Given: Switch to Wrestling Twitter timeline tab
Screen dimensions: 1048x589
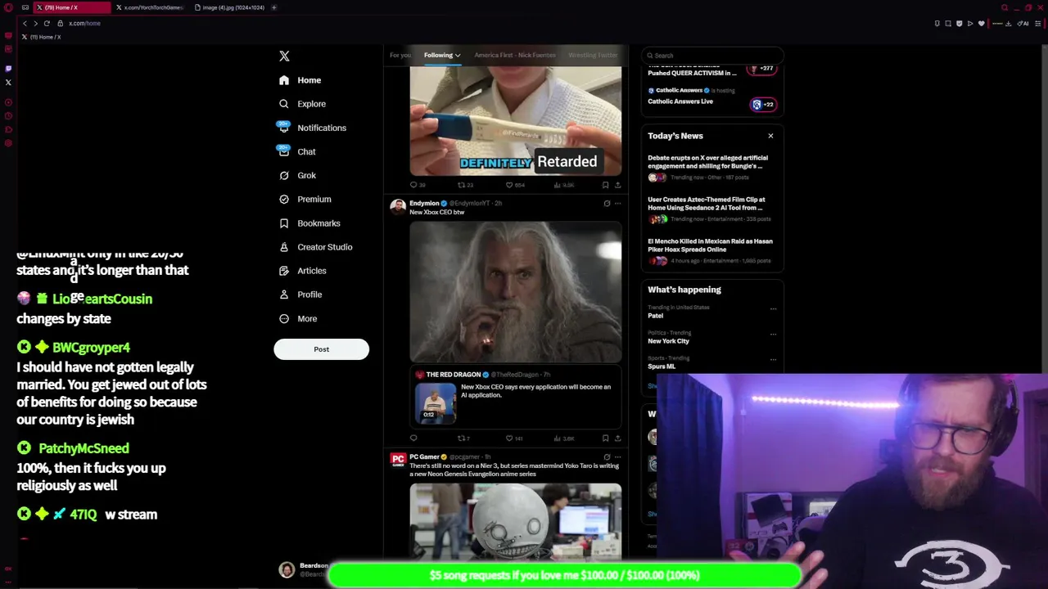Looking at the screenshot, I should click(593, 55).
